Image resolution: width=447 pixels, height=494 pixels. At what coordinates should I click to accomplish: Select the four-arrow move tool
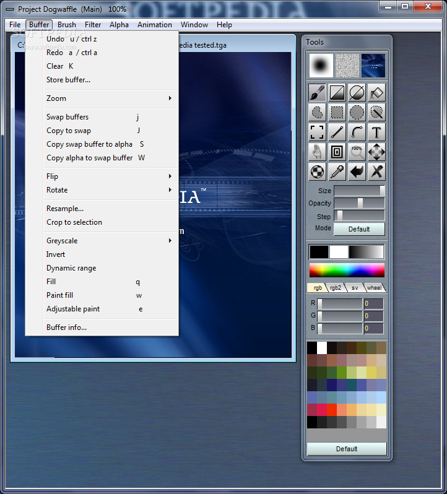tap(376, 152)
